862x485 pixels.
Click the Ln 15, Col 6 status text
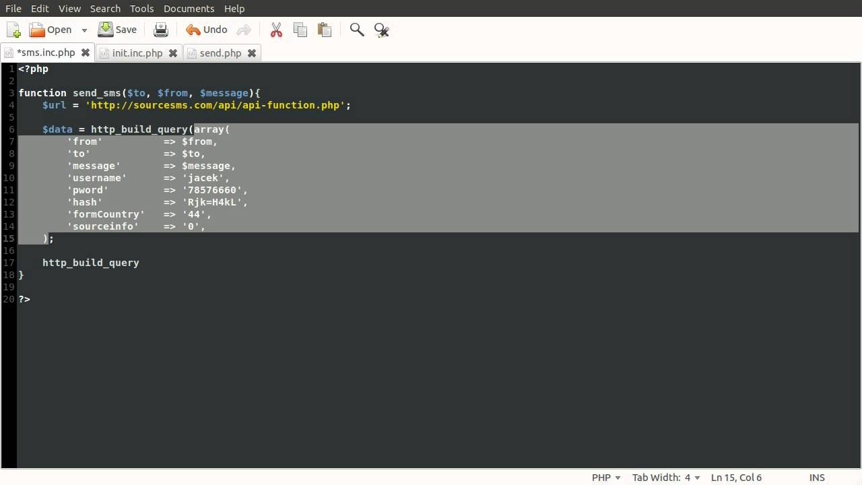[736, 477]
